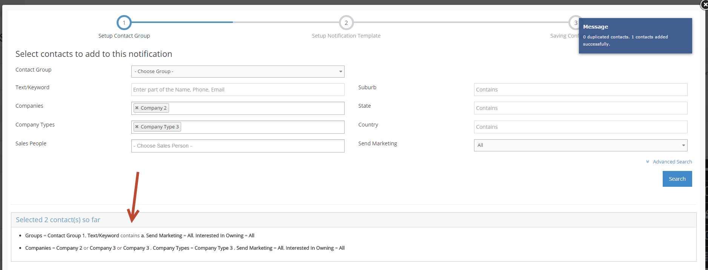Click the State input field
Screen dimensions: 708x270
(x=580, y=108)
